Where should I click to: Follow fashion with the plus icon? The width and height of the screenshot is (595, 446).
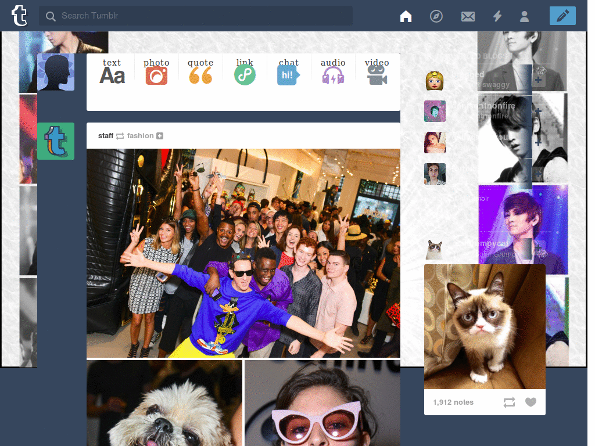click(x=160, y=136)
